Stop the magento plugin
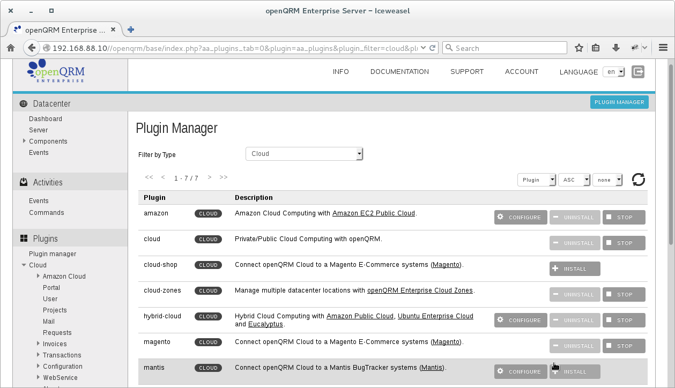675x388 pixels. point(624,346)
